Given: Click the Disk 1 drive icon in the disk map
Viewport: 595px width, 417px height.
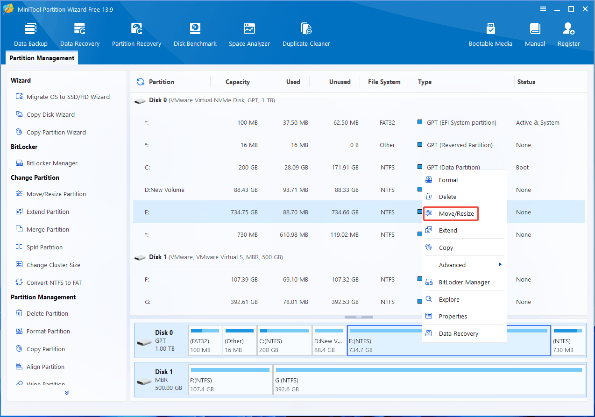Looking at the screenshot, I should tap(144, 382).
